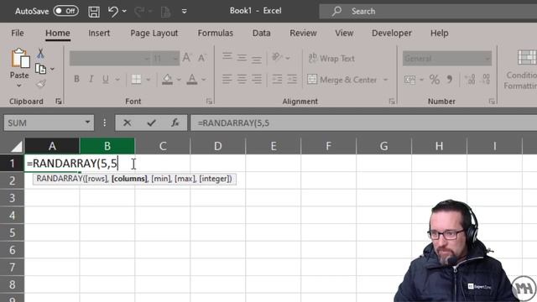Viewport: 537px width, 302px height.
Task: Click the Increase Indent icon
Action: pyautogui.click(x=292, y=80)
